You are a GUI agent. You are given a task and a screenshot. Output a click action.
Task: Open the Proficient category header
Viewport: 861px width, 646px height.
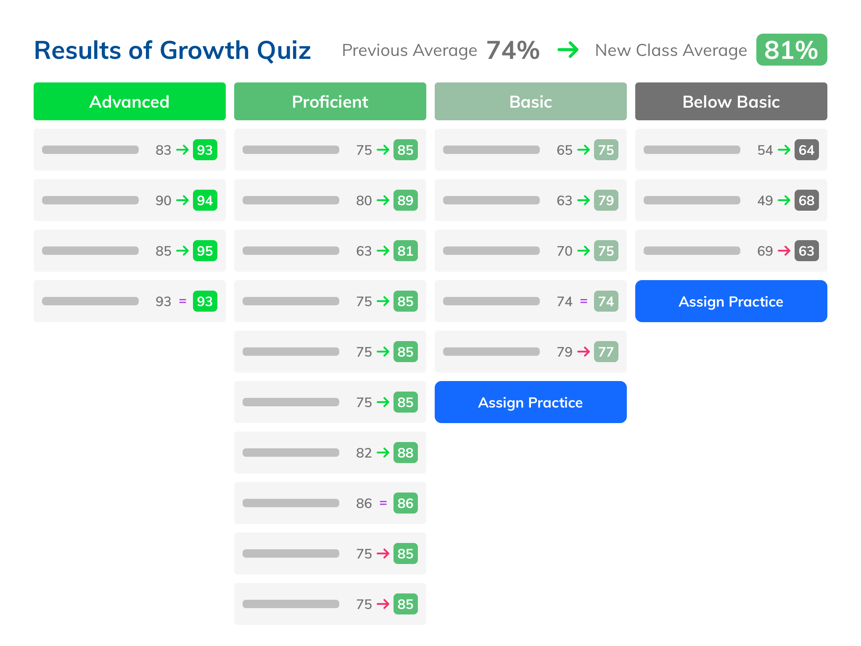(x=330, y=101)
